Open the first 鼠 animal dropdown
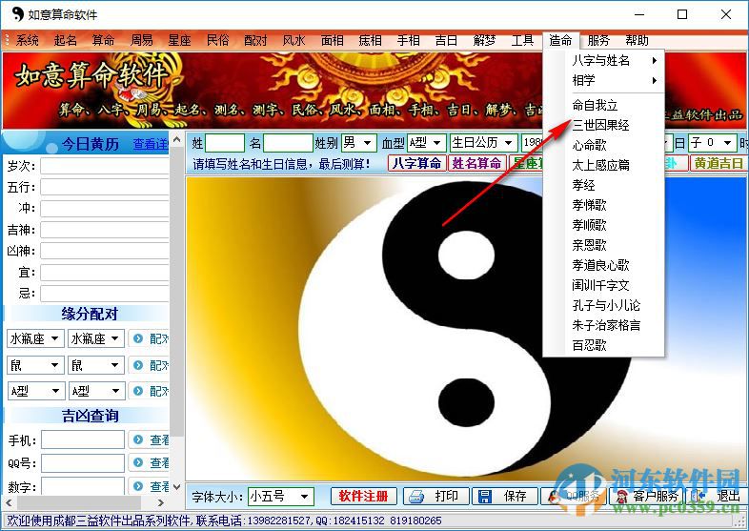 (x=35, y=366)
